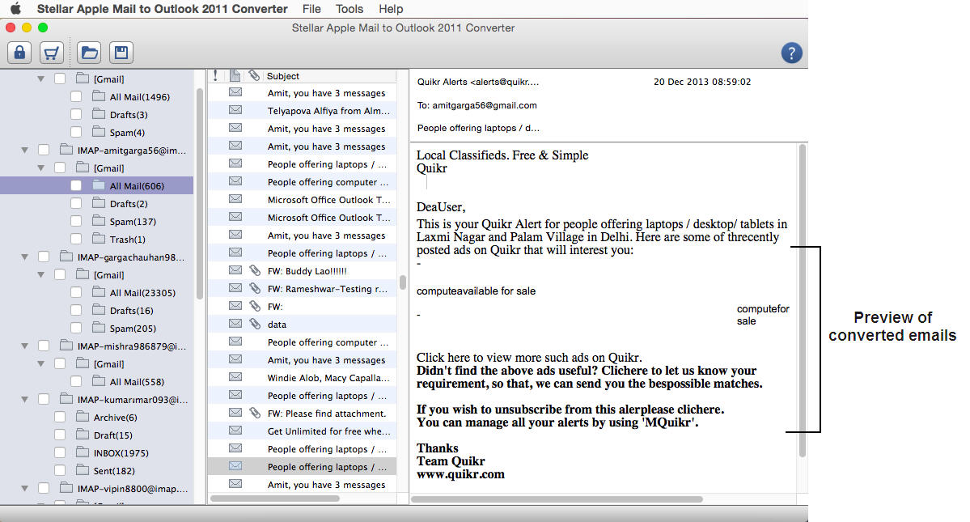Open 'Get Unlimited for free' email
The height and width of the screenshot is (522, 970).
point(328,431)
